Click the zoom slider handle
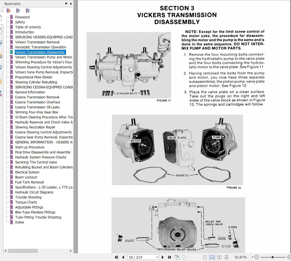The image size is (291, 261). [272, 257]
